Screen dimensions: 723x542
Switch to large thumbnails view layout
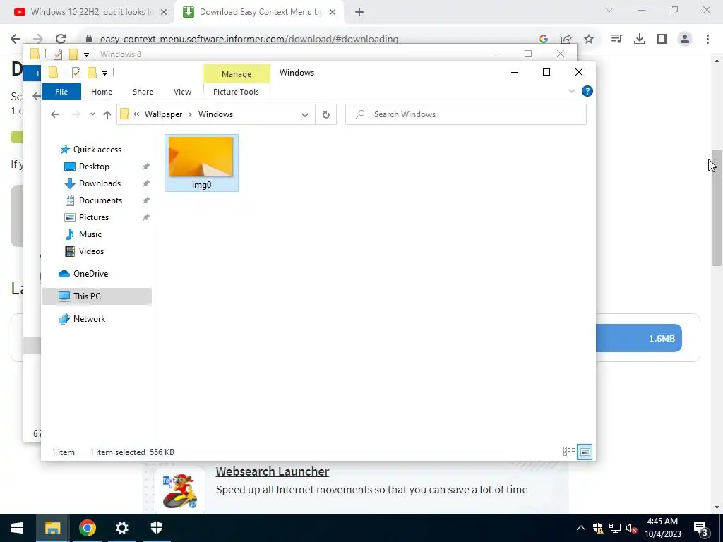tap(585, 452)
